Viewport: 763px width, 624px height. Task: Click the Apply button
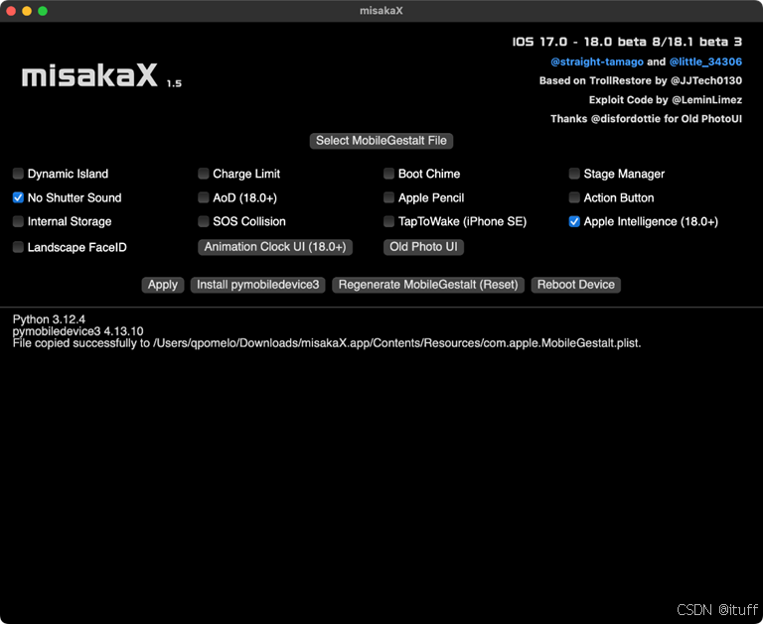coord(163,285)
